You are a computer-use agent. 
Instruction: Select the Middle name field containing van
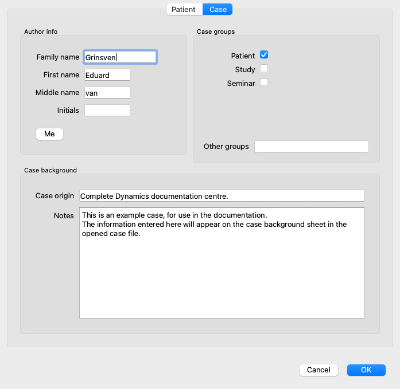point(107,93)
